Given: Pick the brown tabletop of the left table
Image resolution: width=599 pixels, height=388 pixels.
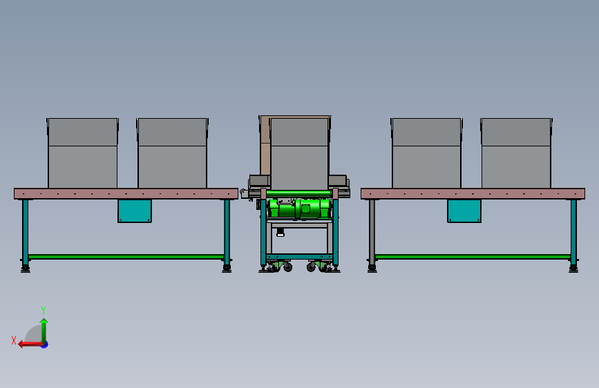Looking at the screenshot, I should coord(126,193).
